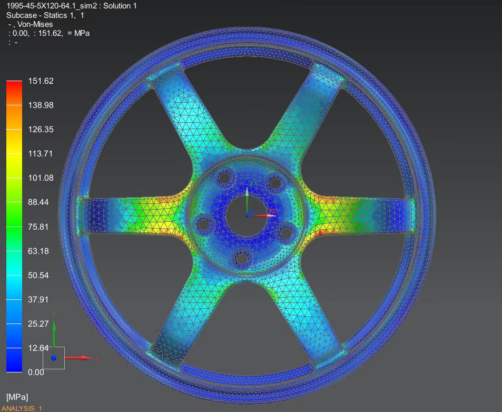This screenshot has width=502, height=412.
Task: Click the 25.27 legend value label
Action: click(x=38, y=323)
